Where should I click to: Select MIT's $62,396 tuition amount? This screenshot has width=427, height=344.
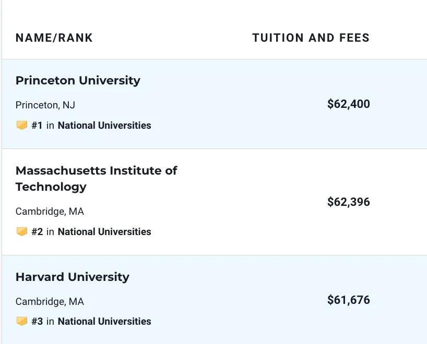[x=348, y=202]
